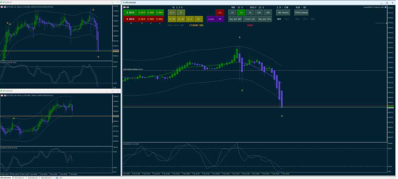
Task: Set stop loss with SL 10 button
Action: click(181, 19)
